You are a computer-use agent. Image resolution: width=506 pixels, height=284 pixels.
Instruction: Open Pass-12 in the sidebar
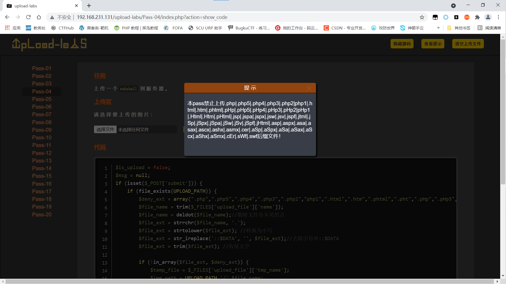click(x=42, y=153)
